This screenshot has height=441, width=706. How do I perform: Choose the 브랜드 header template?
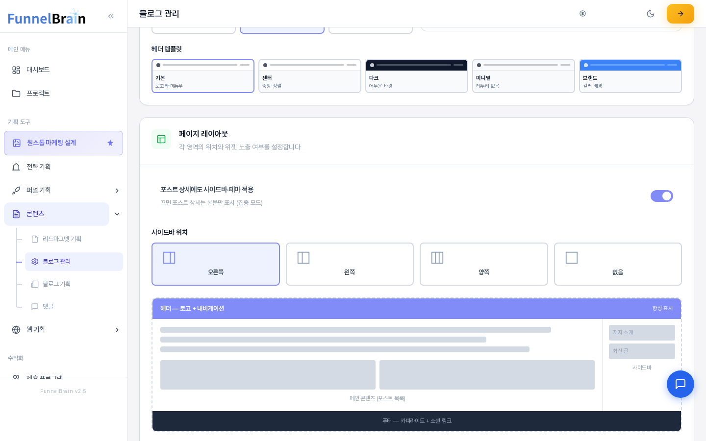(630, 76)
